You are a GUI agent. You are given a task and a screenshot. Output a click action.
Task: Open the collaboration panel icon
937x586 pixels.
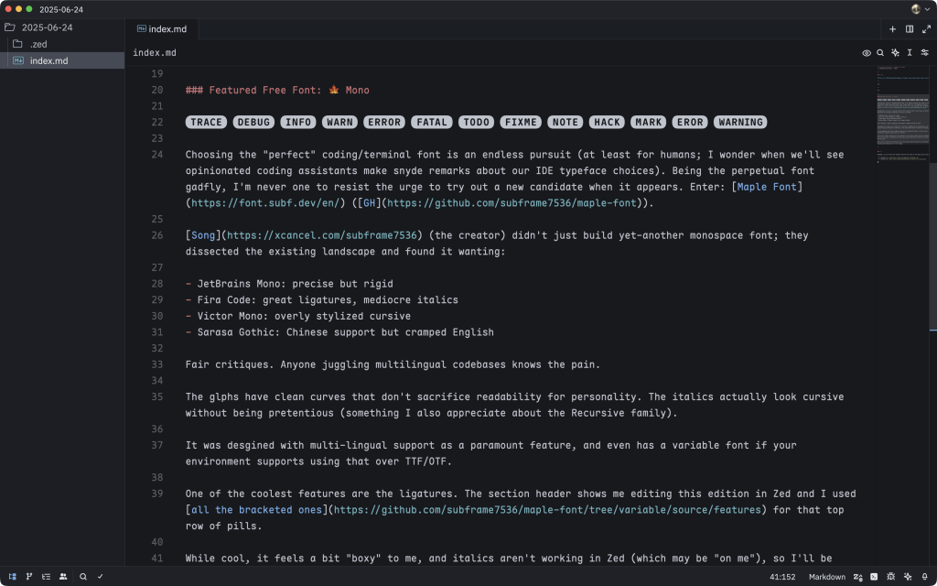[x=63, y=577]
